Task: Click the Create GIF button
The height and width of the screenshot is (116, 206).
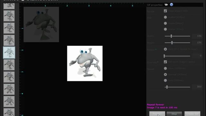Action: click(192, 114)
